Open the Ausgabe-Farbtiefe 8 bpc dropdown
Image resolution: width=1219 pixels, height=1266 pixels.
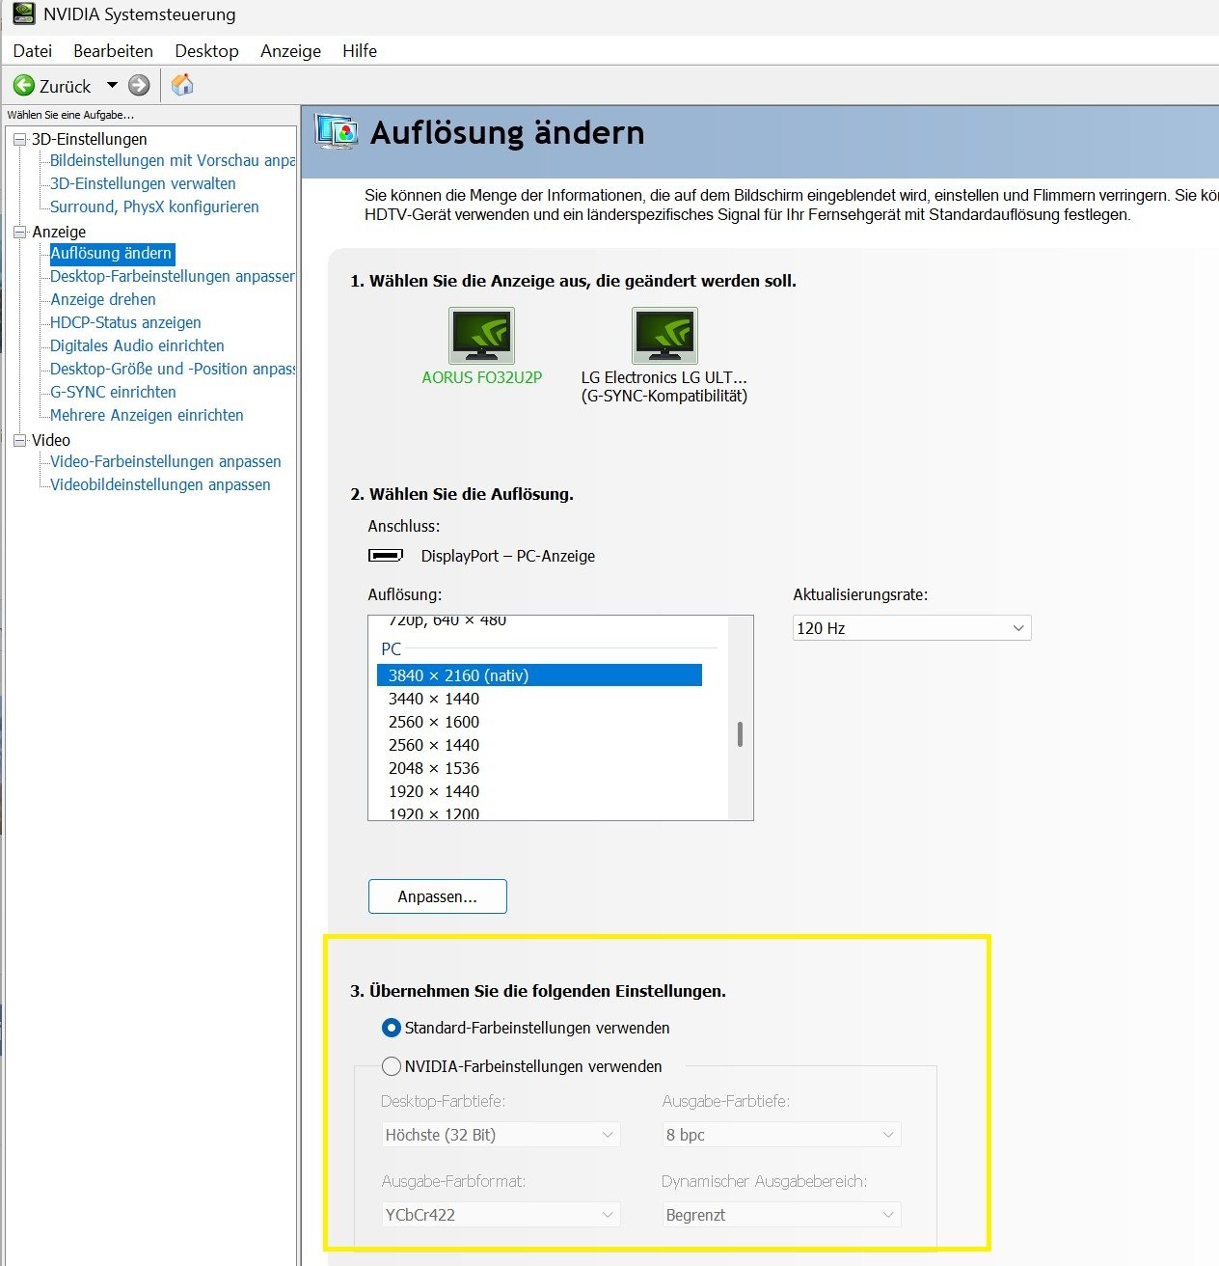(781, 1135)
